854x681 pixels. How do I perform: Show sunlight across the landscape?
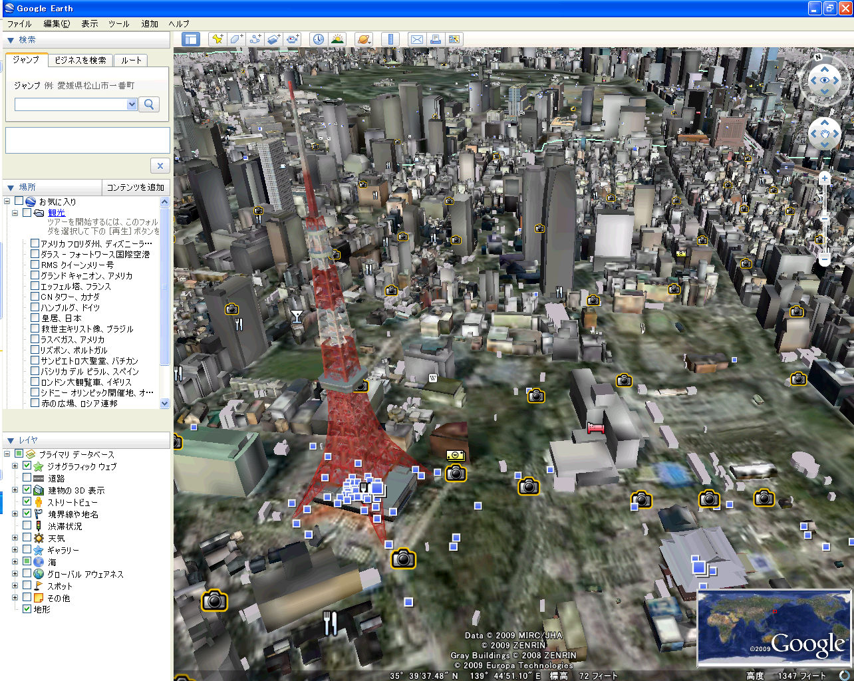click(337, 39)
